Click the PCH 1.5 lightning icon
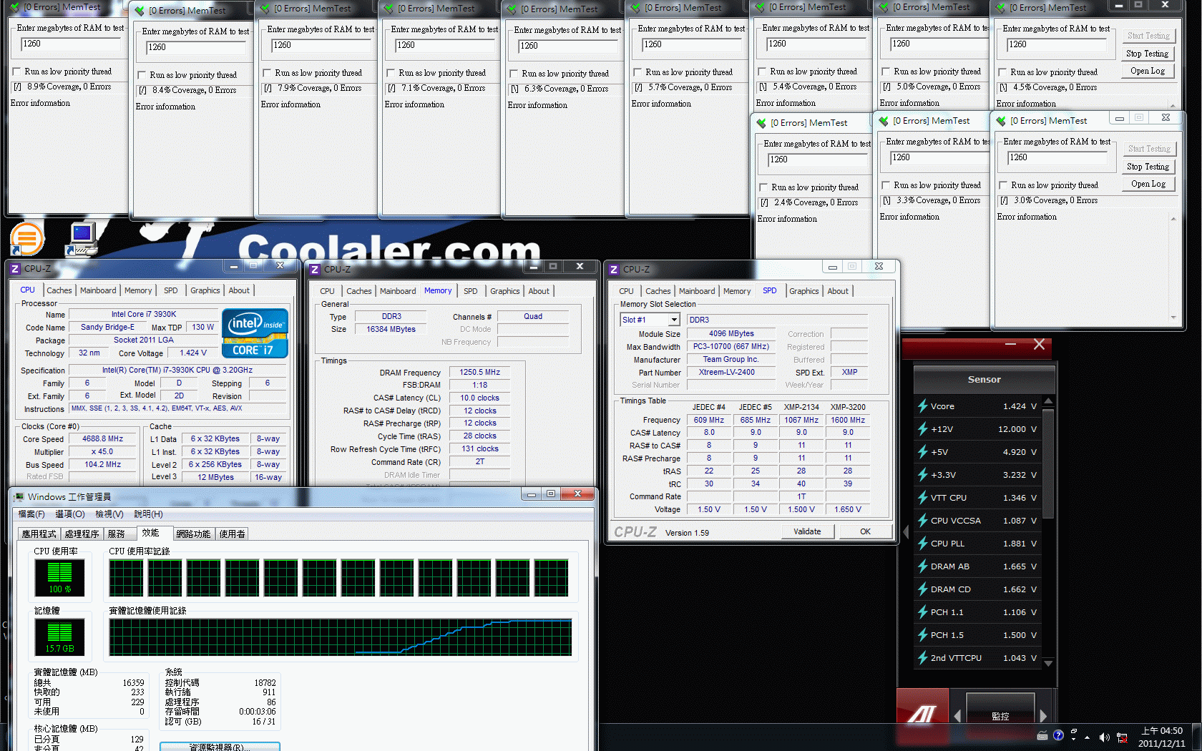Screen dimensions: 1202x751 click(923, 635)
